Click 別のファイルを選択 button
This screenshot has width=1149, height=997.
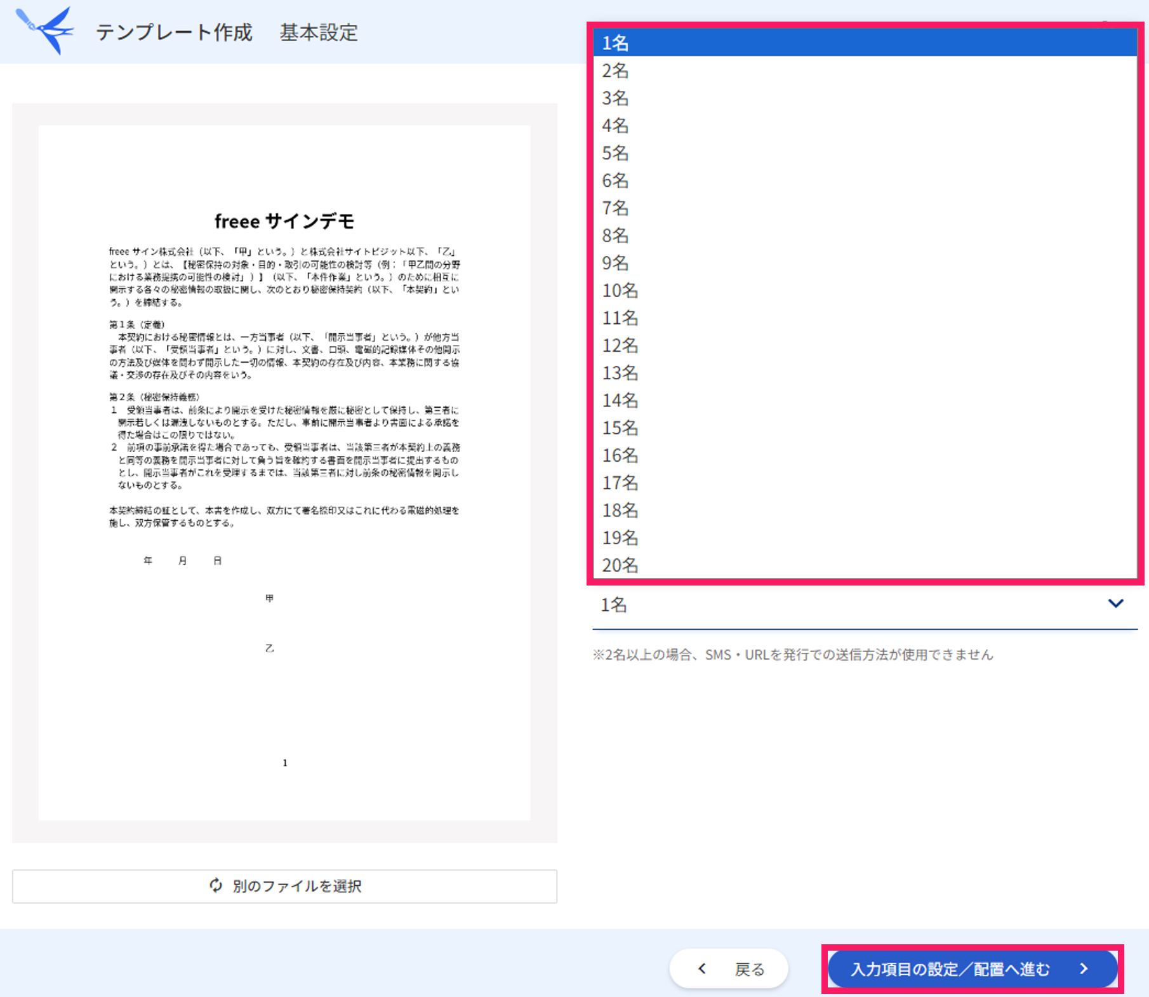[x=284, y=886]
